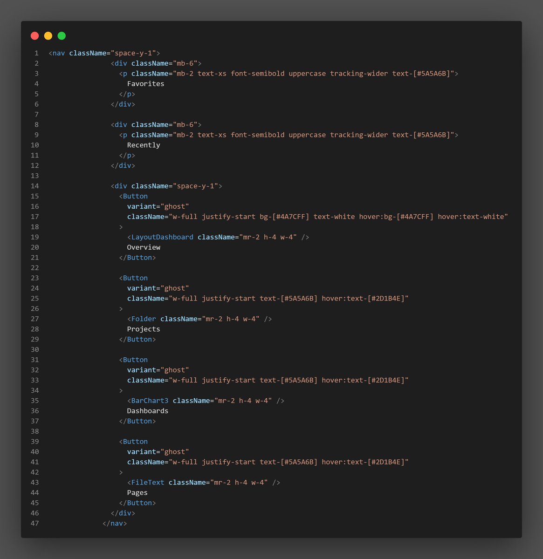The width and height of the screenshot is (543, 559).
Task: Click line number 38 in the gutter
Action: 34,431
